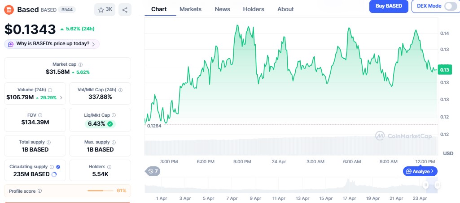This screenshot has height=203, width=460.
Task: Open Profile score info icon
Action: coord(39,191)
